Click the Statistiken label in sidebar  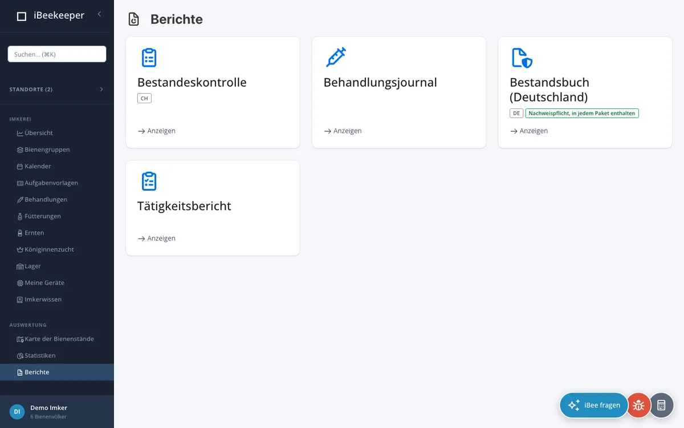40,356
